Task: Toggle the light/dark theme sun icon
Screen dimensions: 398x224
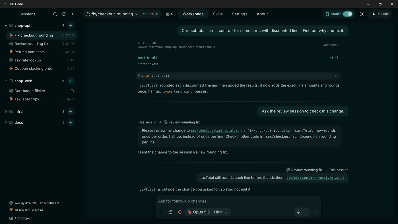Action: click(x=362, y=14)
